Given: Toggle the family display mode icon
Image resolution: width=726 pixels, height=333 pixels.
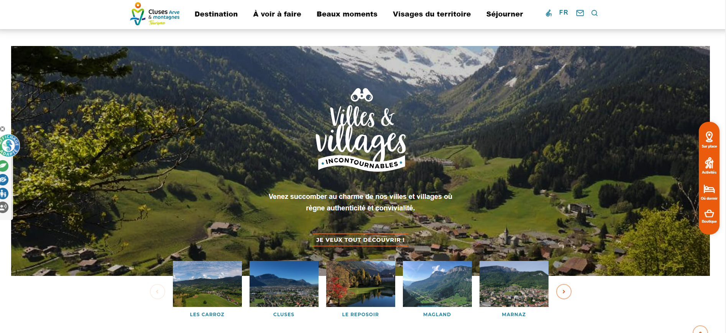Looking at the screenshot, I should 3,194.
